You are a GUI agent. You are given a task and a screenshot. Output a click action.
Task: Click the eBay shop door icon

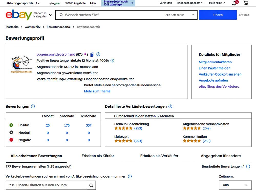tap(92, 54)
